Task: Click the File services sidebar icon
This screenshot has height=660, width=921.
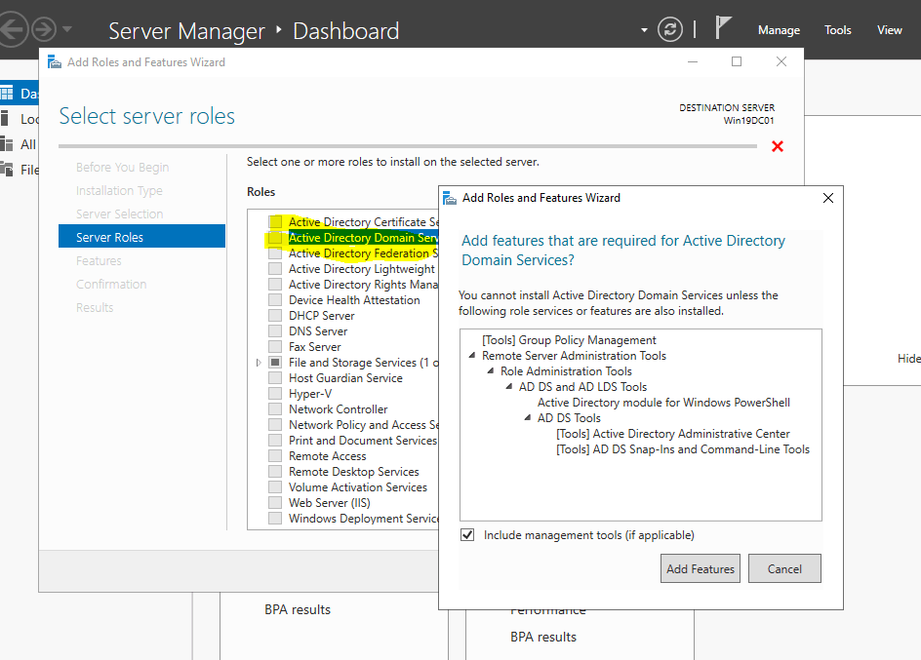Action: click(7, 170)
